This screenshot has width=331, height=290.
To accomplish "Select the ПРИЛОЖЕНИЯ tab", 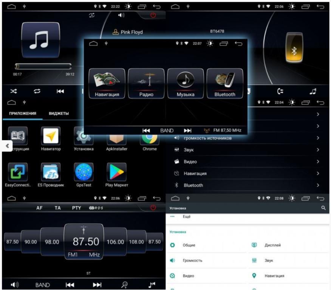I will pyautogui.click(x=23, y=113).
